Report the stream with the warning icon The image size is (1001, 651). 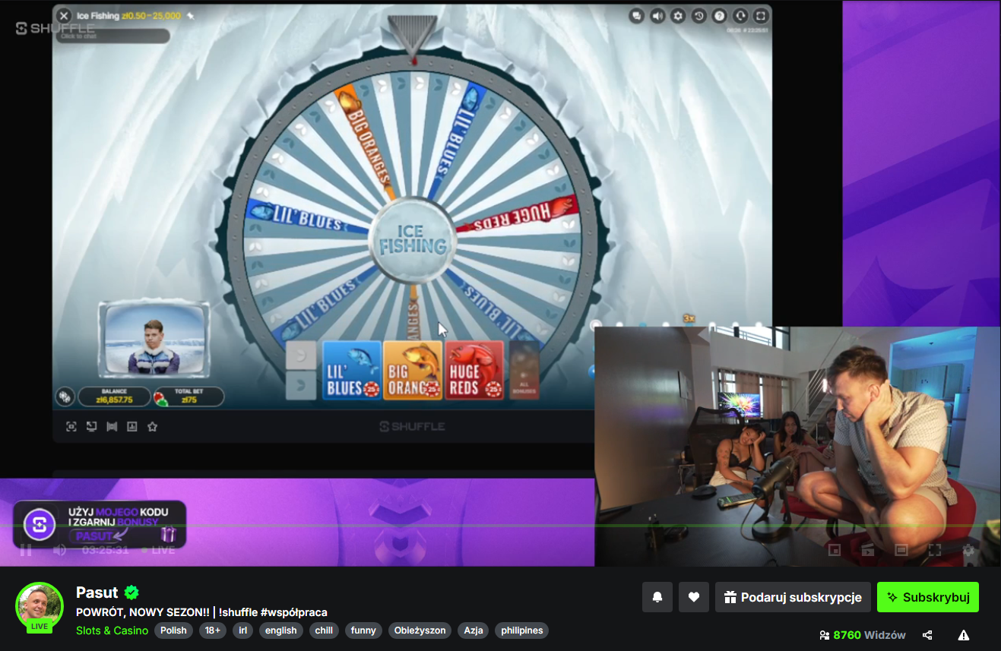pyautogui.click(x=964, y=635)
